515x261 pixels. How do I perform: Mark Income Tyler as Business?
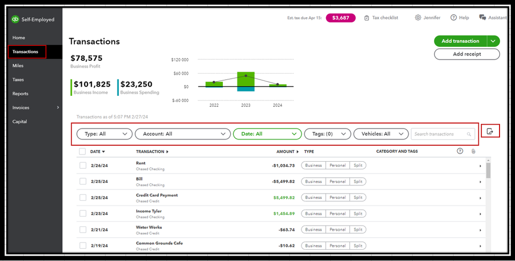313,214
